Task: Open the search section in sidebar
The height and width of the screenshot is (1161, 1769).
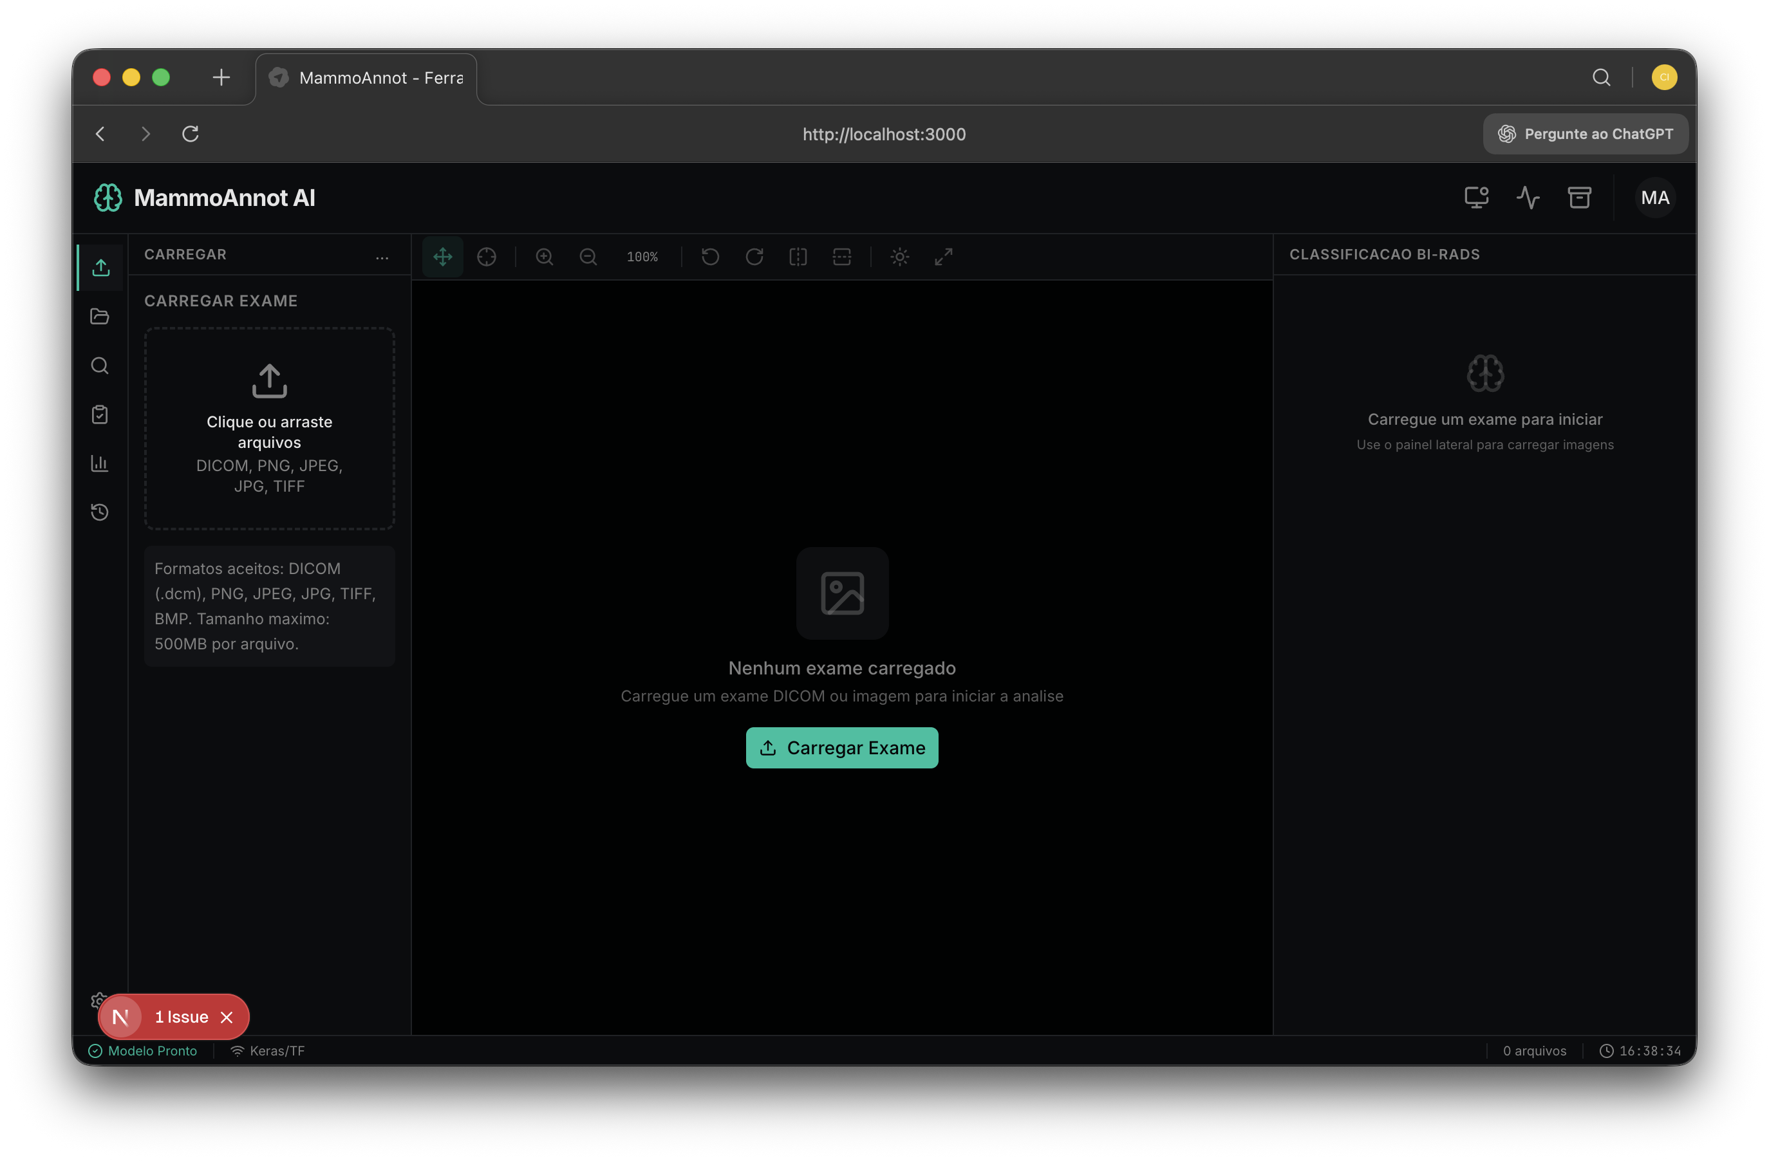Action: (100, 366)
